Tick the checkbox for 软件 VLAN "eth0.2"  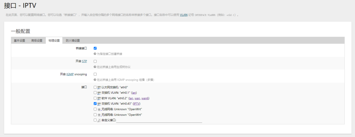pos(95,98)
